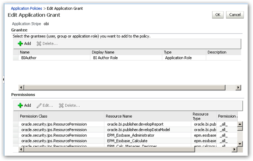The height and width of the screenshot is (161, 253).
Task: Open the Application Policies breadcrumb link
Action: [x=27, y=8]
